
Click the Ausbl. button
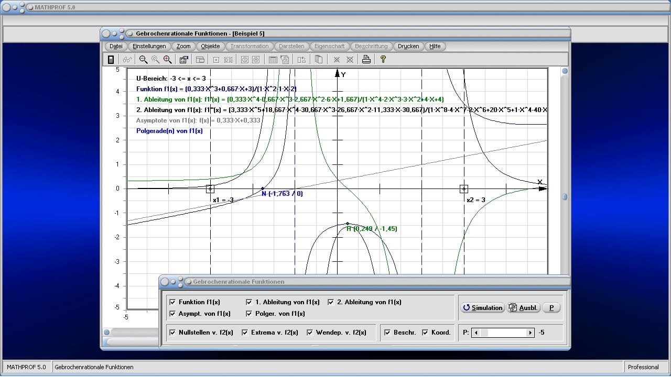coord(523,308)
